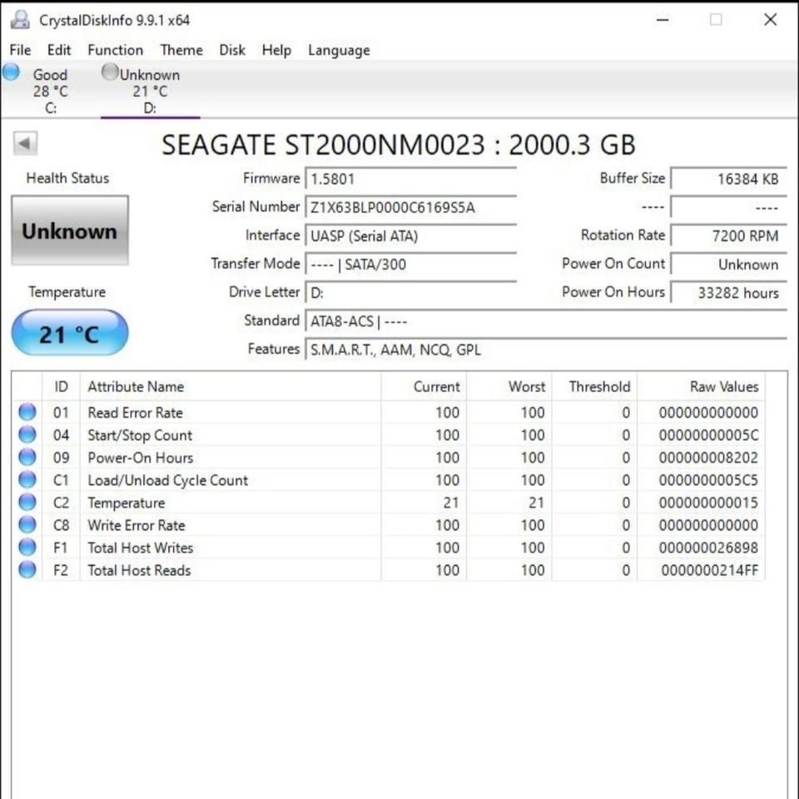Click the Current column header
Screen dimensions: 799x799
(x=424, y=386)
